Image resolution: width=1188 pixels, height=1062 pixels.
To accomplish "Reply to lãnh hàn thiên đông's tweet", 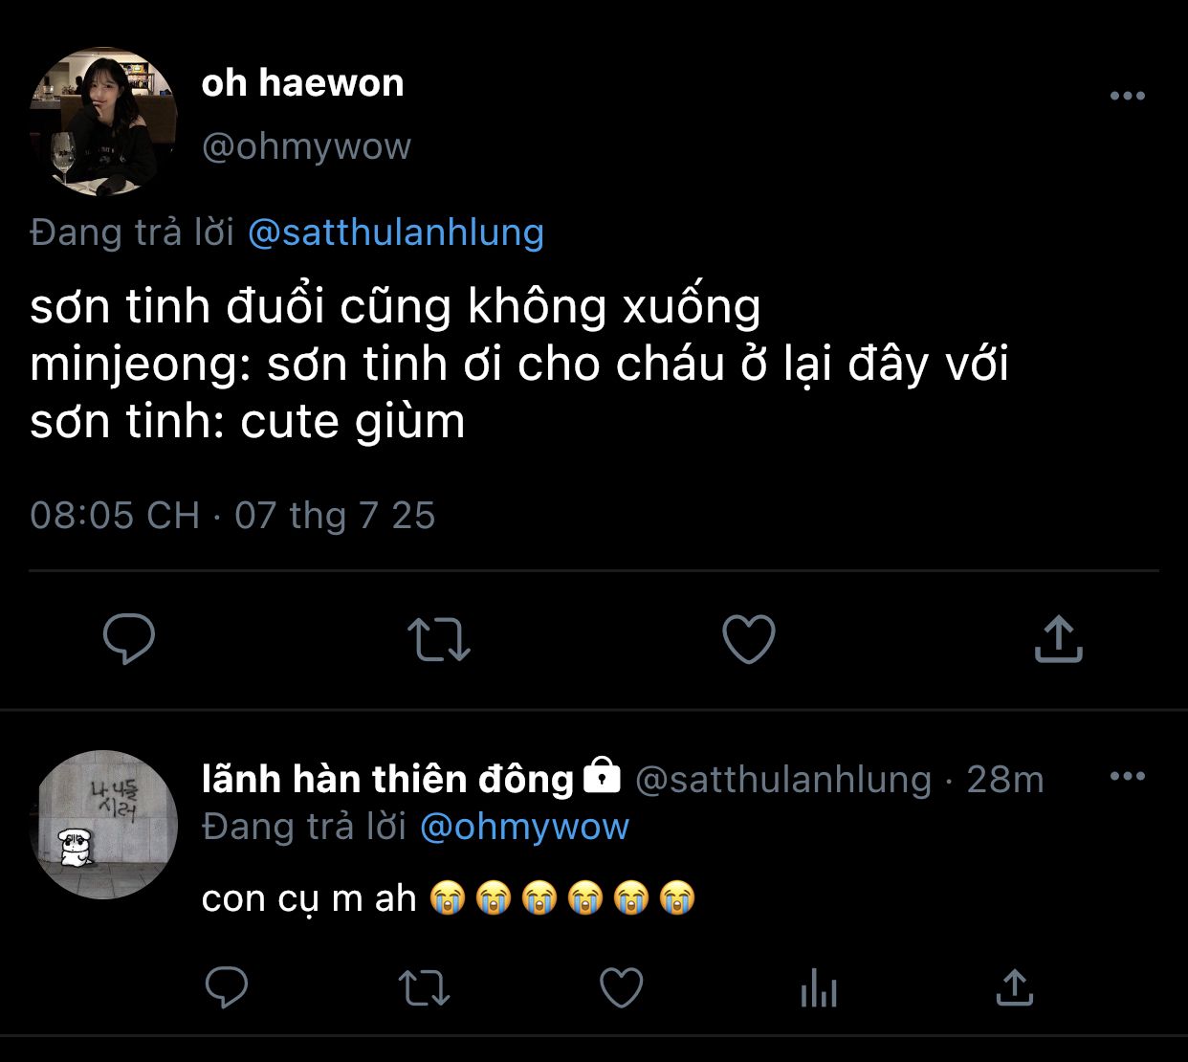I will coord(227,987).
